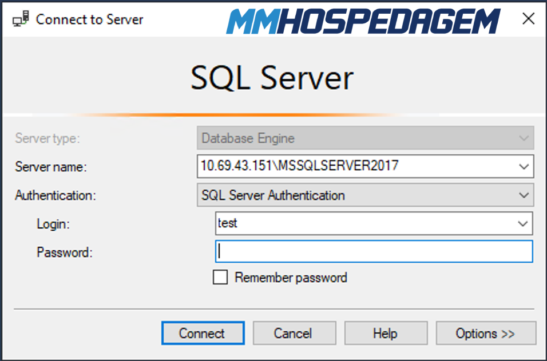Expand the Server name dropdown arrow
The image size is (547, 361).
(524, 167)
